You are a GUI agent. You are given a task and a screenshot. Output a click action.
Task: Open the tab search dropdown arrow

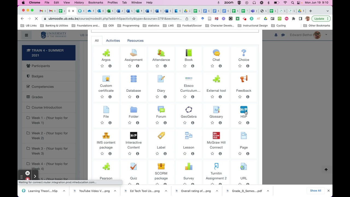coord(328,11)
